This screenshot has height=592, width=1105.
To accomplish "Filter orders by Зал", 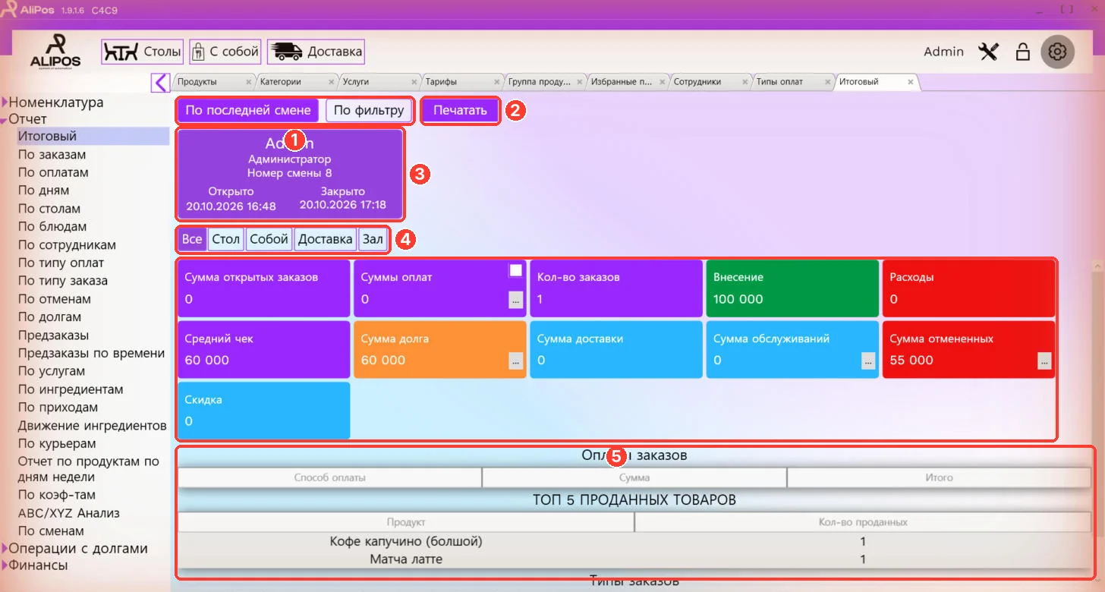I will click(x=373, y=239).
